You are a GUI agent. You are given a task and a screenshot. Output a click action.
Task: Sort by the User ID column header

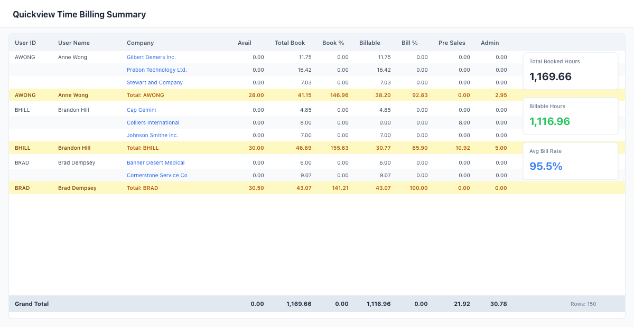click(25, 43)
